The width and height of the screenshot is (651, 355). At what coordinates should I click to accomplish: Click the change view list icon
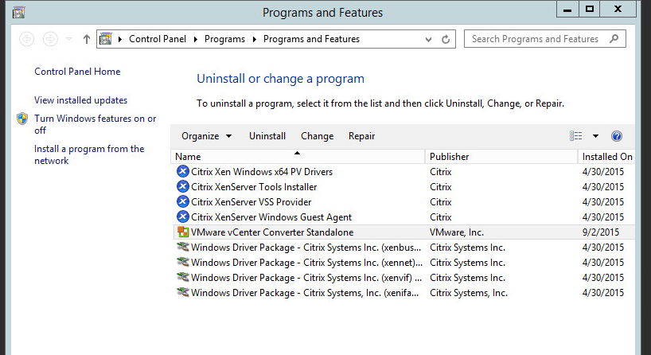(576, 136)
